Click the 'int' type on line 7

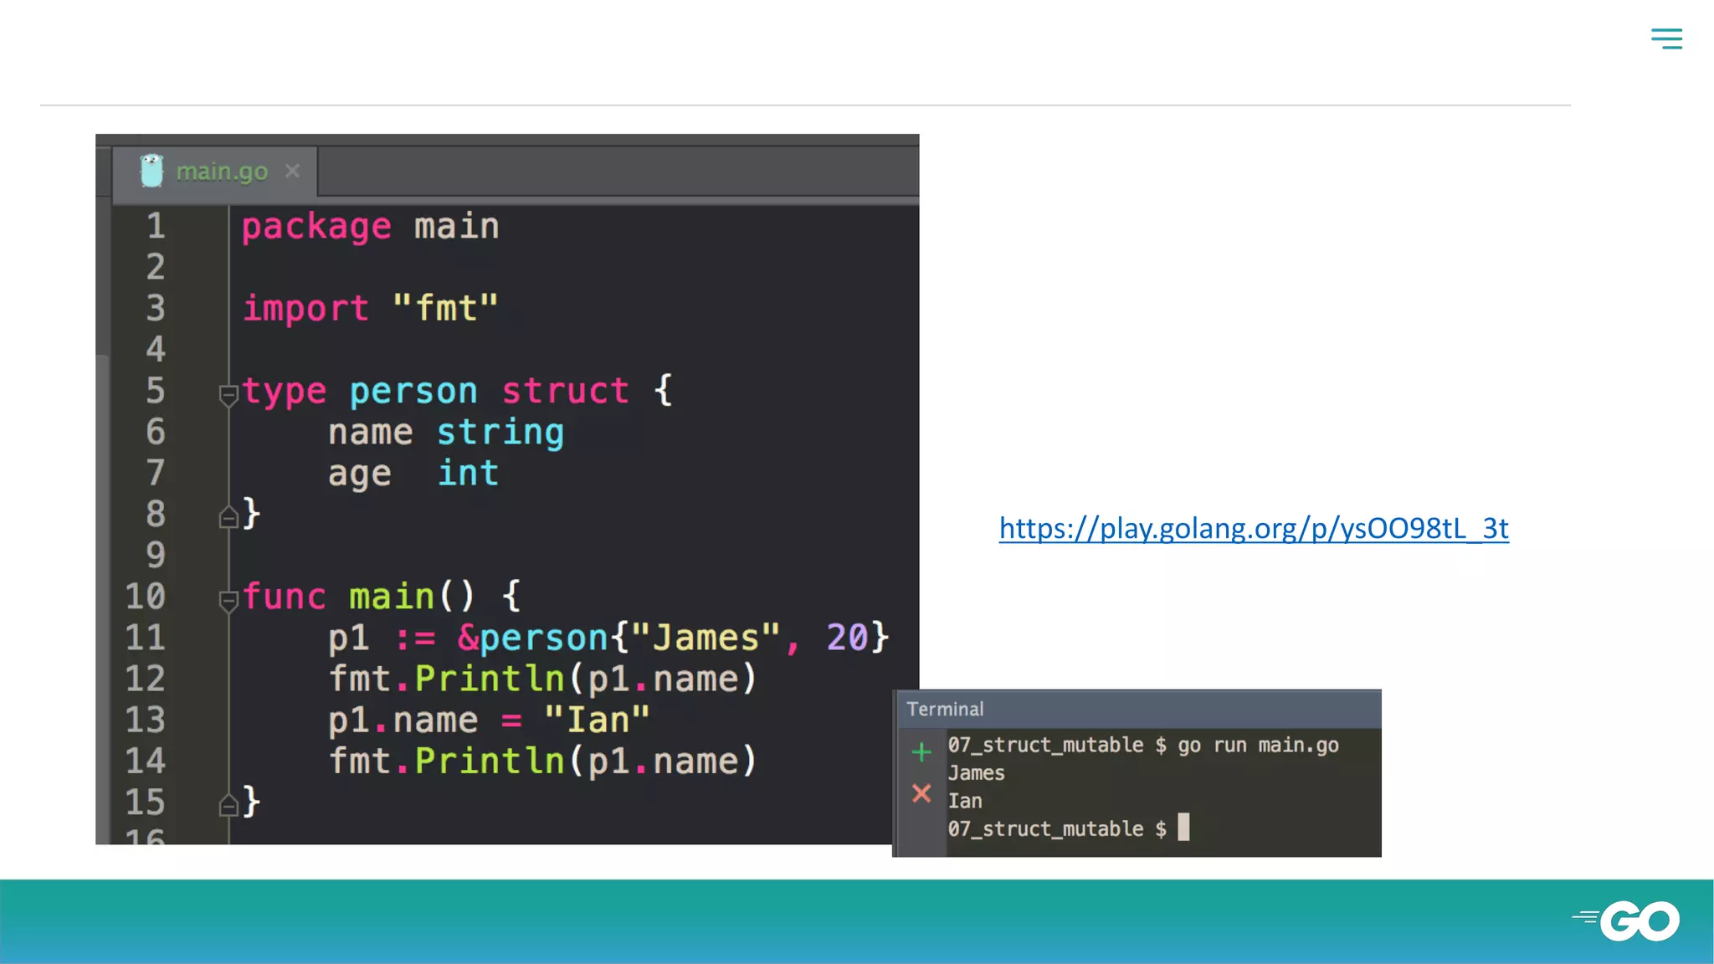coord(468,474)
